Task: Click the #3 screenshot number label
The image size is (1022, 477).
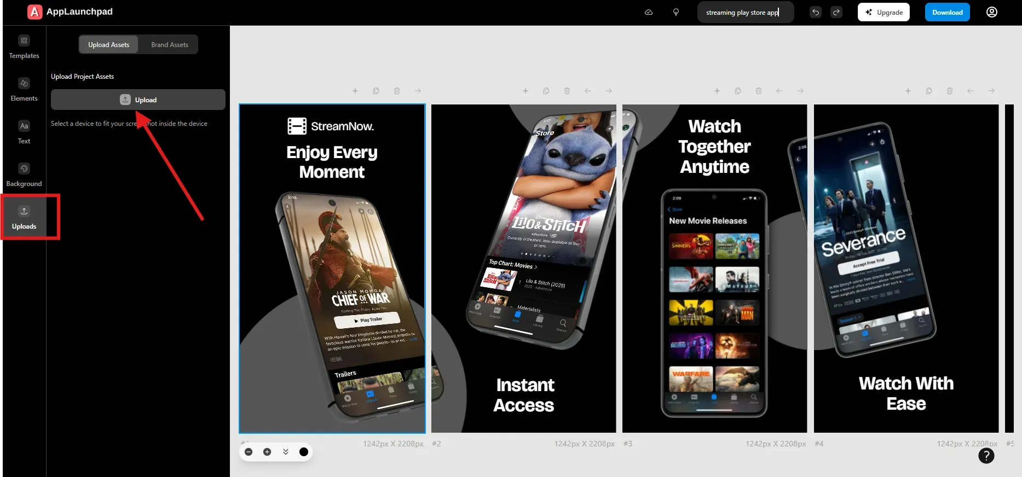Action: click(628, 444)
